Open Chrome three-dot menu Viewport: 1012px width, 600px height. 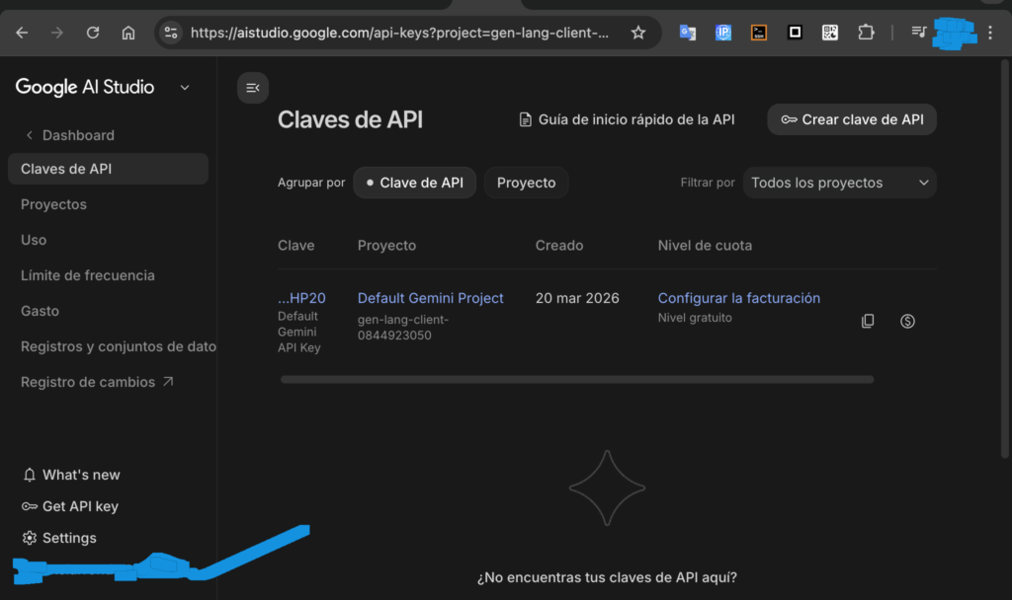(x=990, y=33)
